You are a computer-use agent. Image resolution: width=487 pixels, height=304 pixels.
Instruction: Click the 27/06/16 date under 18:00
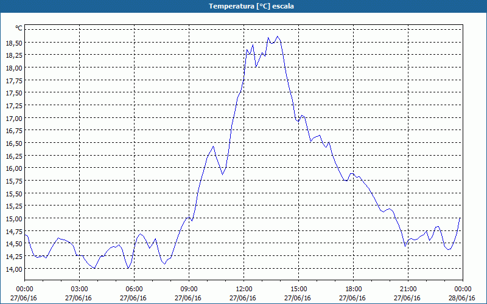click(x=352, y=298)
